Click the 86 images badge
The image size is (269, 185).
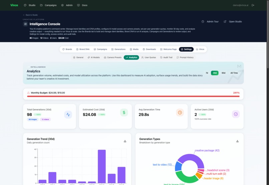(x=33, y=119)
